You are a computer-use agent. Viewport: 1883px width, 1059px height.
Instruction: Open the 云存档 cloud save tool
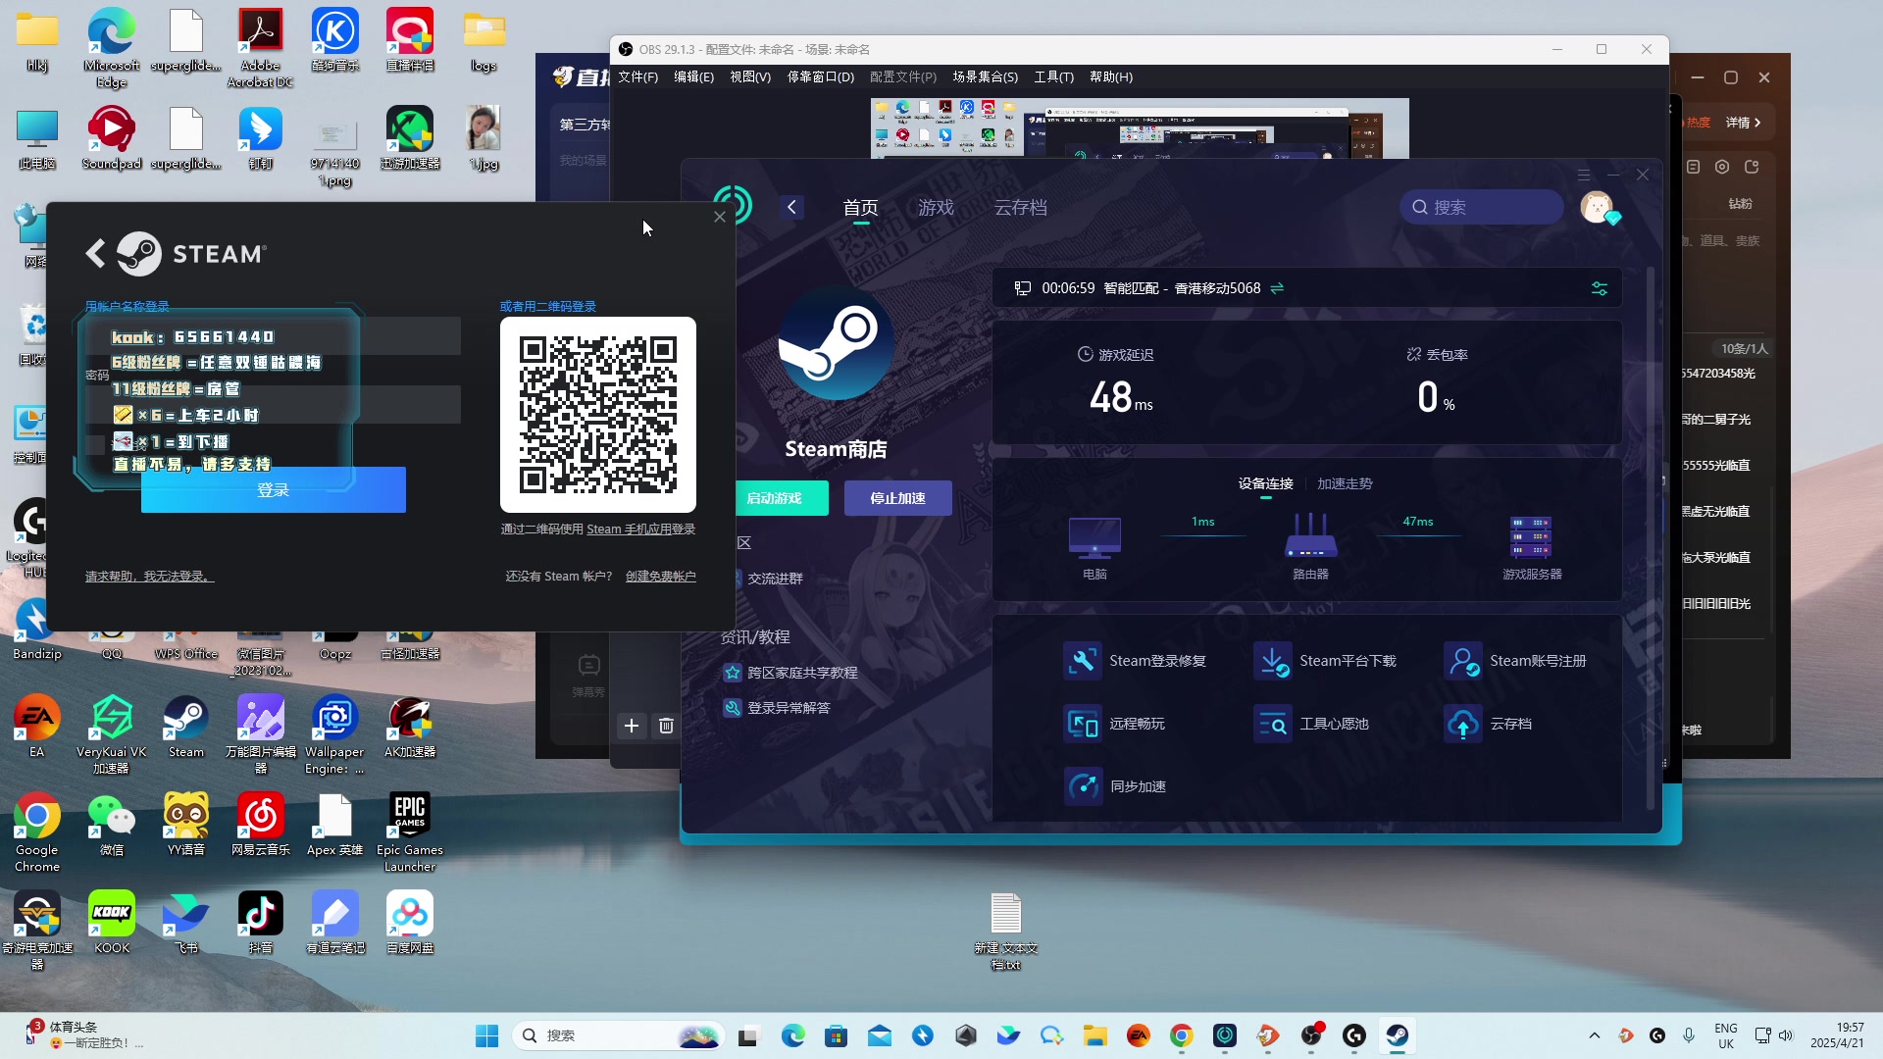[1488, 724]
